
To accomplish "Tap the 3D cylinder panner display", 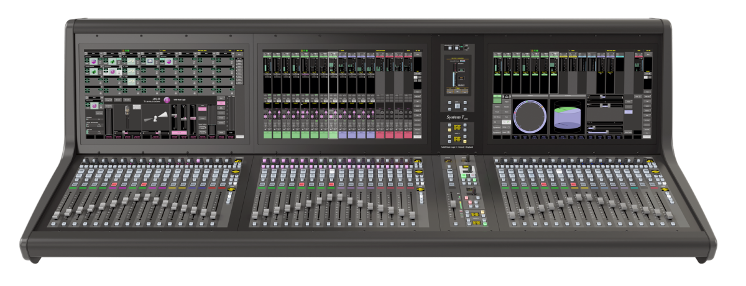I will pos(566,115).
